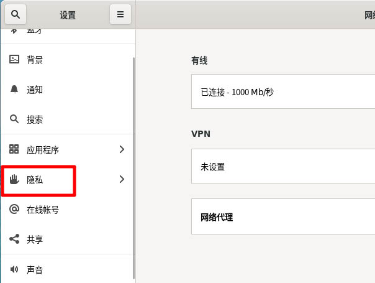Select the 已连接 - 1000 Mb/秒 wired row
The image size is (375, 283).
[x=283, y=92]
